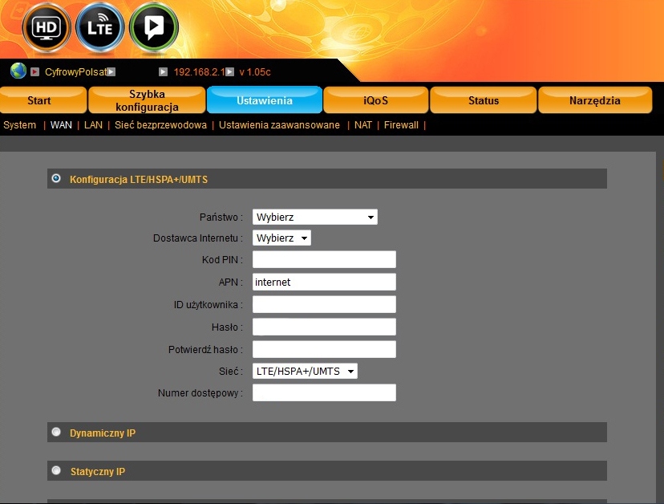The width and height of the screenshot is (664, 504).
Task: Click the red arrow icon before CyfrowyPolsat
Action: coord(35,71)
